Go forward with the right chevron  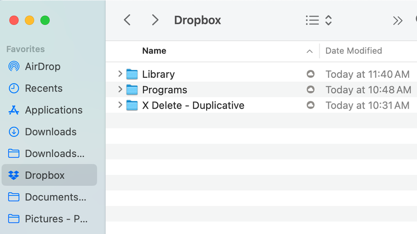click(155, 20)
